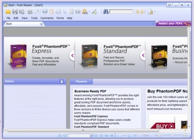This screenshot has height=140, width=194.
Task: Open the Help menu
Action: (70, 18)
